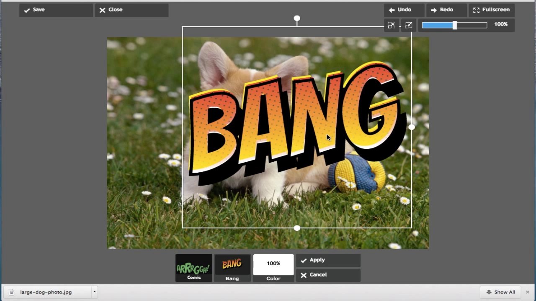
Task: Click the expand icon on the Fullscreen button
Action: tap(476, 10)
